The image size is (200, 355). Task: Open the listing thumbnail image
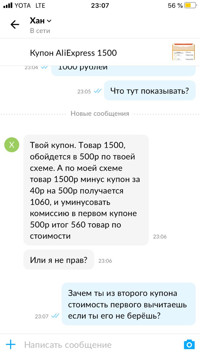click(x=183, y=52)
